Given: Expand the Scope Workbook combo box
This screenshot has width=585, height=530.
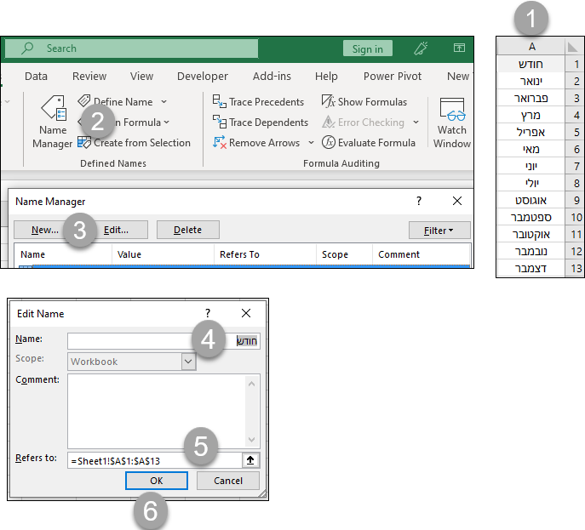Looking at the screenshot, I should (x=188, y=362).
